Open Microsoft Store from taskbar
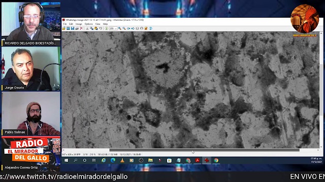 (169, 160)
